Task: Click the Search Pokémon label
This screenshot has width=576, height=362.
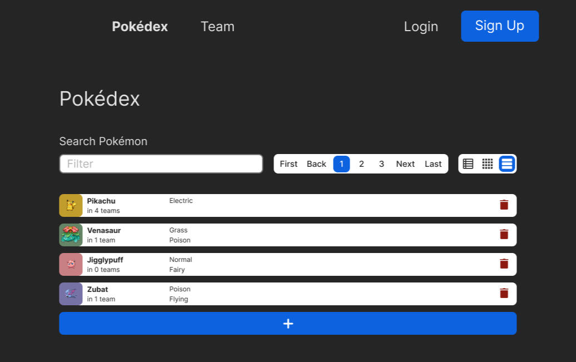Action: pyautogui.click(x=103, y=141)
